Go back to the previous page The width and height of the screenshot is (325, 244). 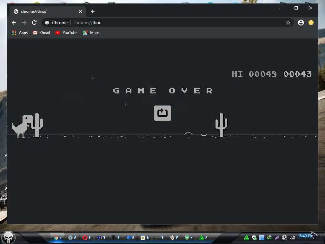tap(14, 23)
